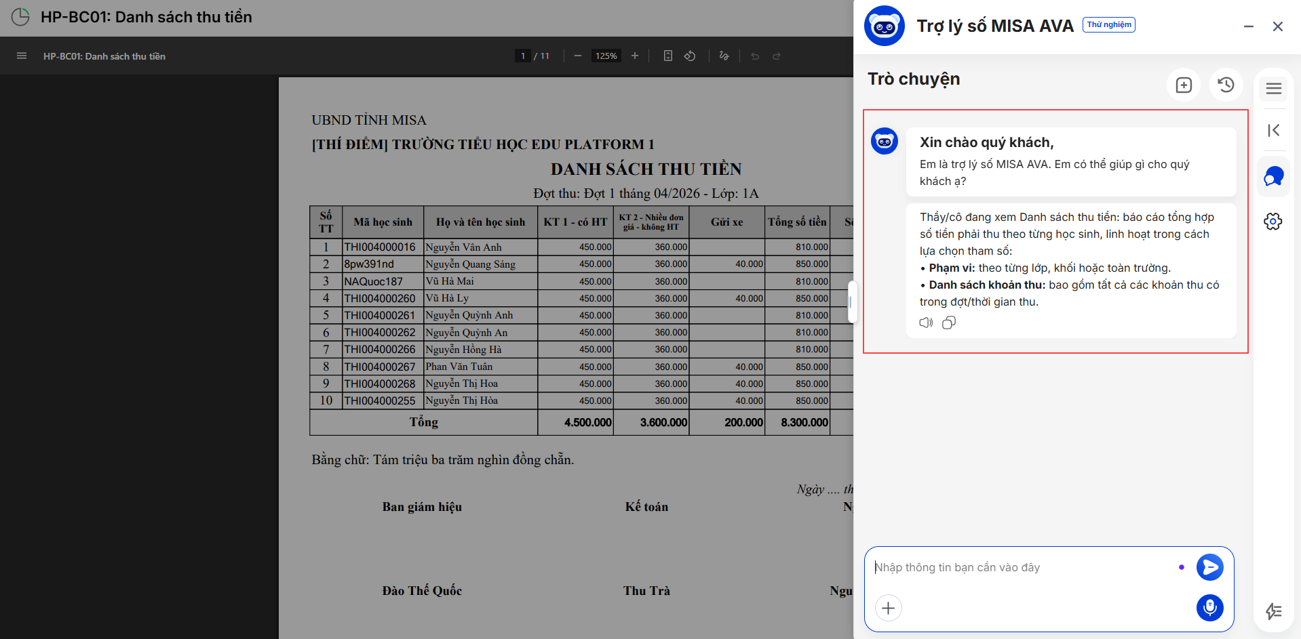Activate the microphone voice input
The image size is (1301, 639).
pyautogui.click(x=1209, y=608)
